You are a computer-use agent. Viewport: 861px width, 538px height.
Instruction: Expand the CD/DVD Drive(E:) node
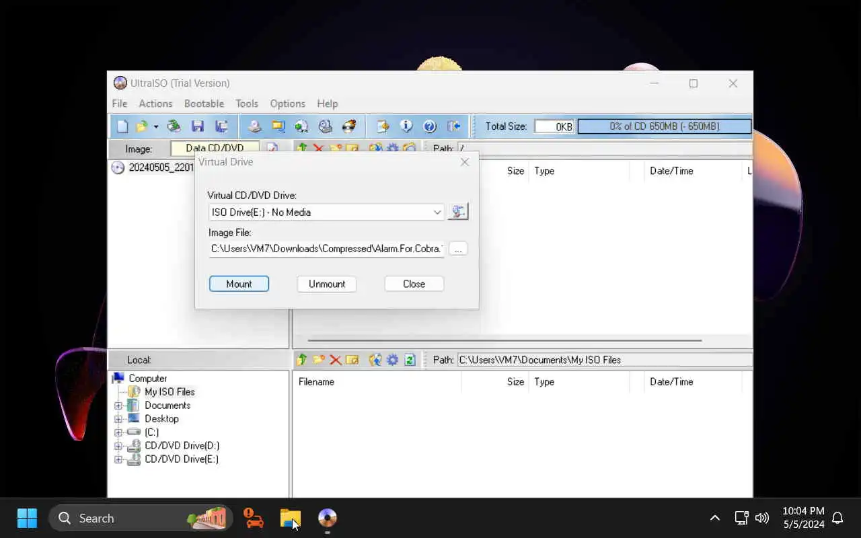coord(118,459)
